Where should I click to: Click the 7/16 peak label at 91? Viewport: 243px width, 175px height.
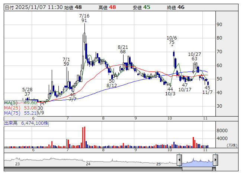pos(84,18)
